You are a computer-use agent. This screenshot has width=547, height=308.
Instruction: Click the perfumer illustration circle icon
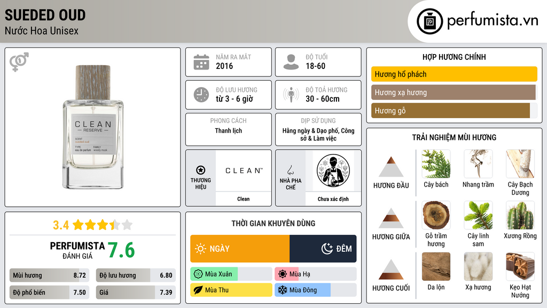click(333, 171)
